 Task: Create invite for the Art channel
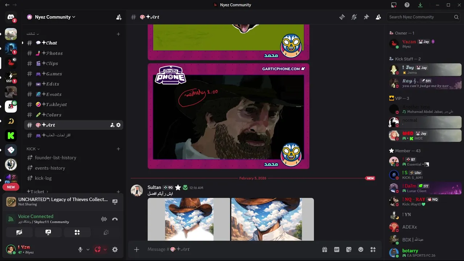point(112,125)
